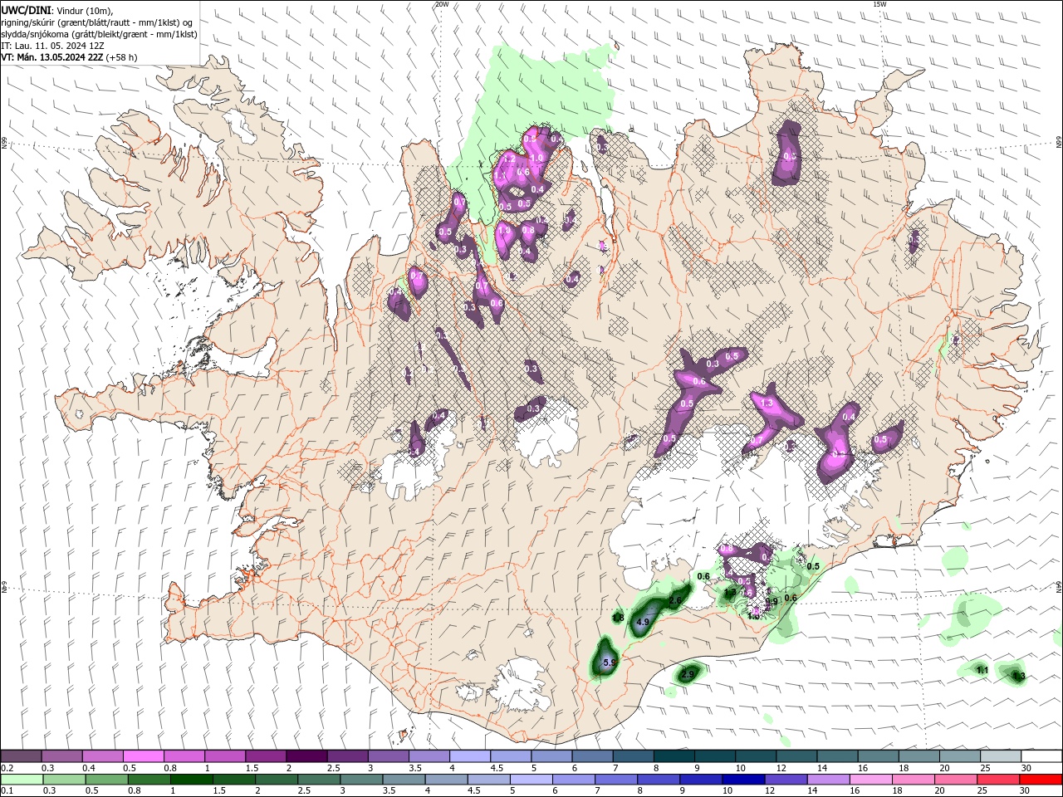Select the deep blue 10 swatch, lower legend row
Viewport: 1063px width, 797px height.
(744, 780)
